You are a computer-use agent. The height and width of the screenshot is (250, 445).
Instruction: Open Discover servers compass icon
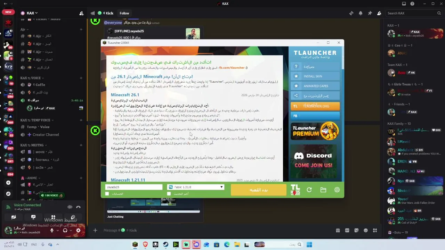(x=8, y=194)
